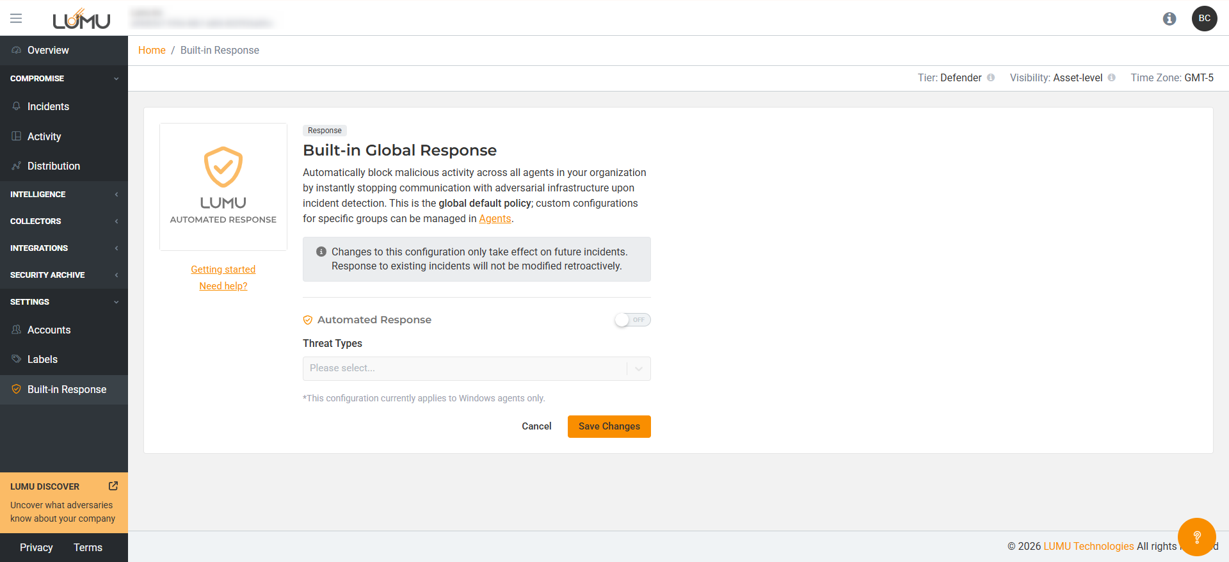Open the Getting started link
This screenshot has width=1229, height=562.
coord(223,269)
